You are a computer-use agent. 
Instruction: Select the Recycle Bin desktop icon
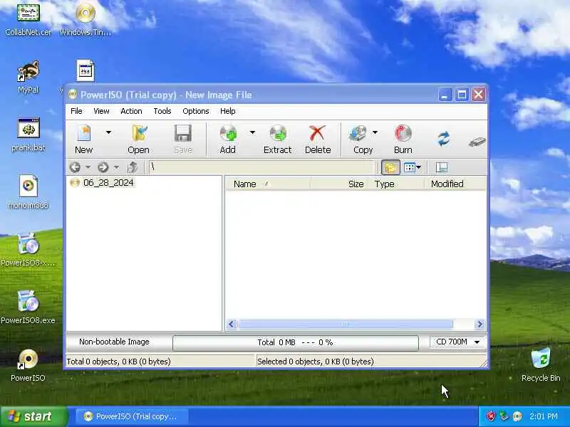541,365
